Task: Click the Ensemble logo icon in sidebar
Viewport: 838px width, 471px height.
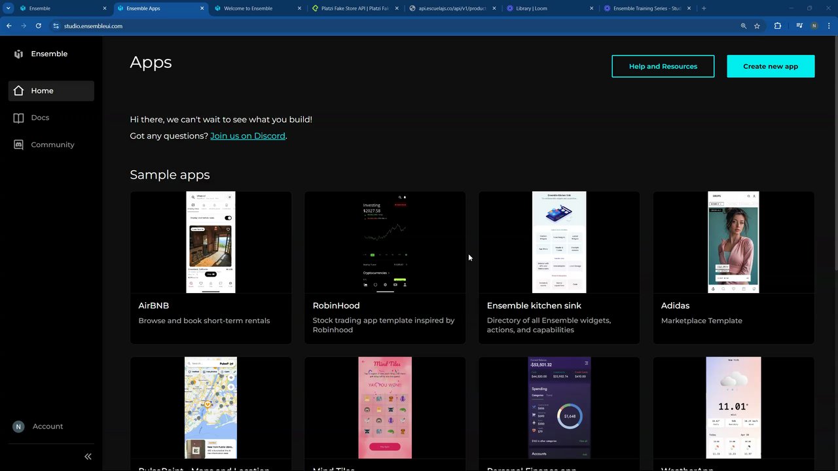Action: coord(18,54)
